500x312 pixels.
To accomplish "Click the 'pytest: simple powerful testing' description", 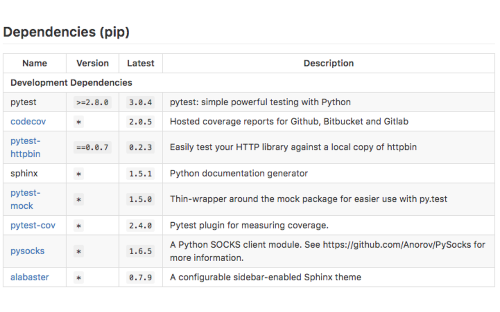I will (260, 102).
